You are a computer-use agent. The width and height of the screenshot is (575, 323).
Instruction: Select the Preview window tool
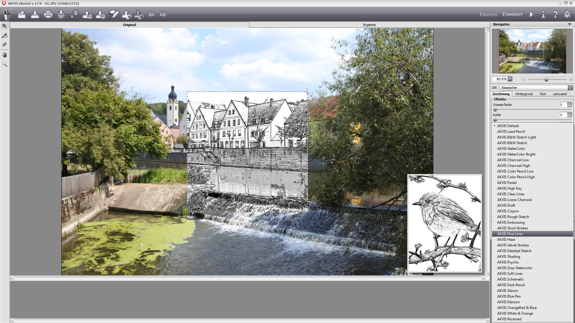click(x=4, y=26)
